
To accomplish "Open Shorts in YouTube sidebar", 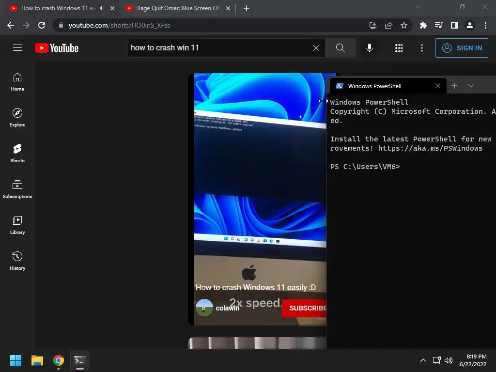I will 17,153.
